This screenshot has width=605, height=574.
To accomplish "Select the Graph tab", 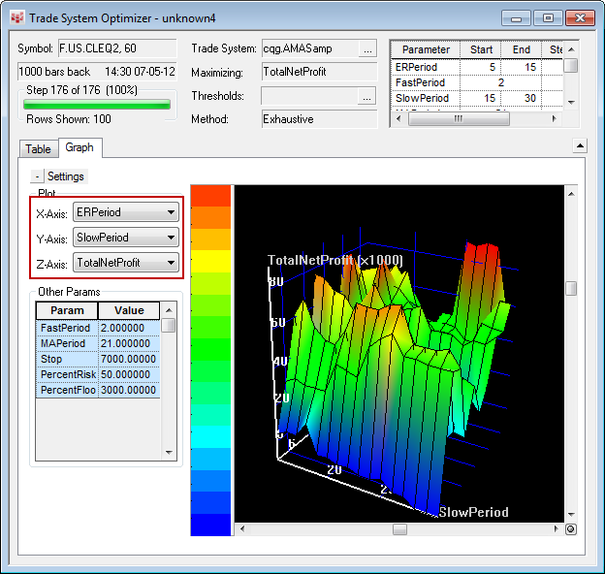I will point(80,148).
